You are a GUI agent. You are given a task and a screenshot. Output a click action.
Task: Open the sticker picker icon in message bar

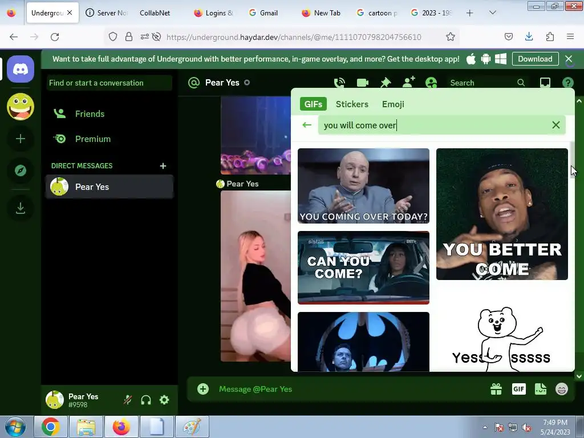point(541,389)
